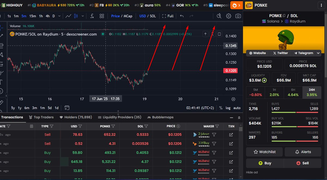
Task: Expand the timeframe dropdown chevron after D
Action: pyautogui.click(x=60, y=16)
